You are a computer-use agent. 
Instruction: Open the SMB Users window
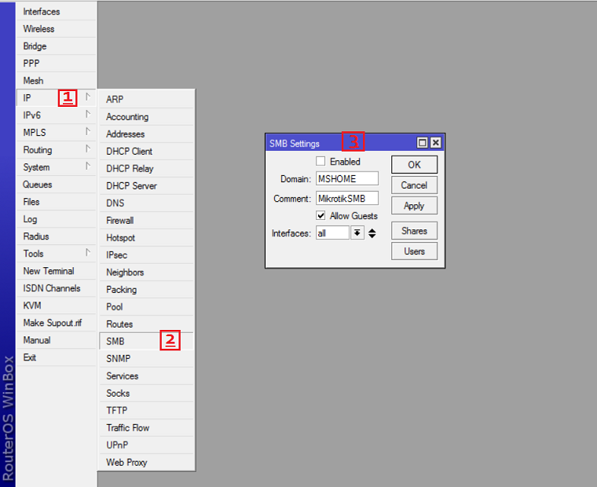[x=414, y=251]
